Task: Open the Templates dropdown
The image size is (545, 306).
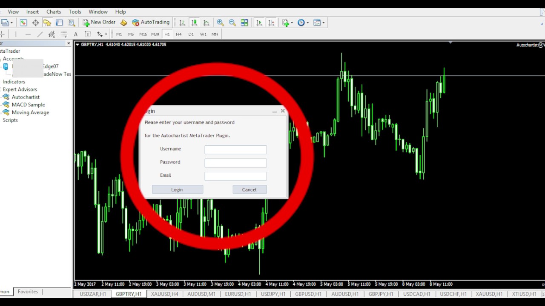Action: click(x=319, y=23)
